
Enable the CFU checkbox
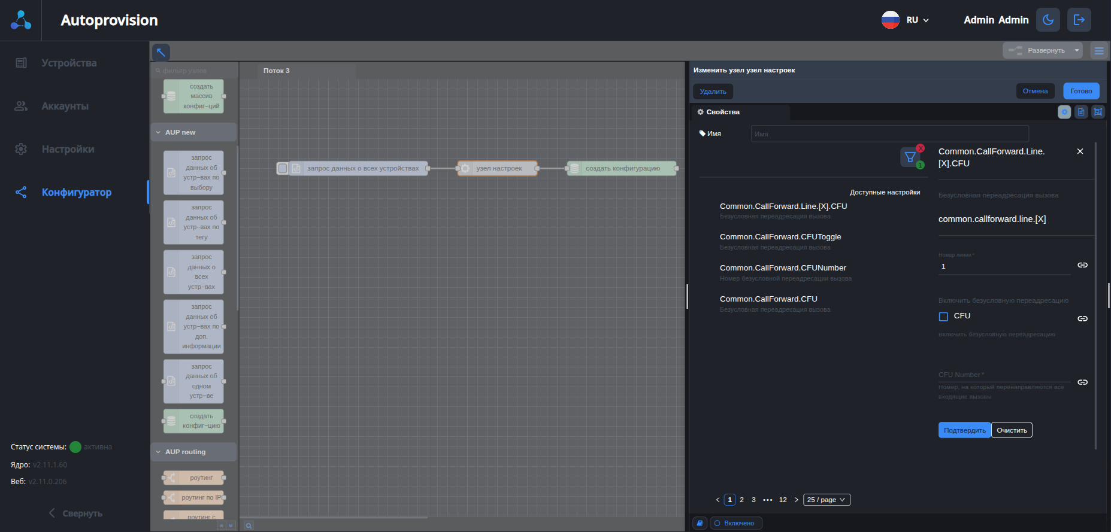[x=943, y=317]
